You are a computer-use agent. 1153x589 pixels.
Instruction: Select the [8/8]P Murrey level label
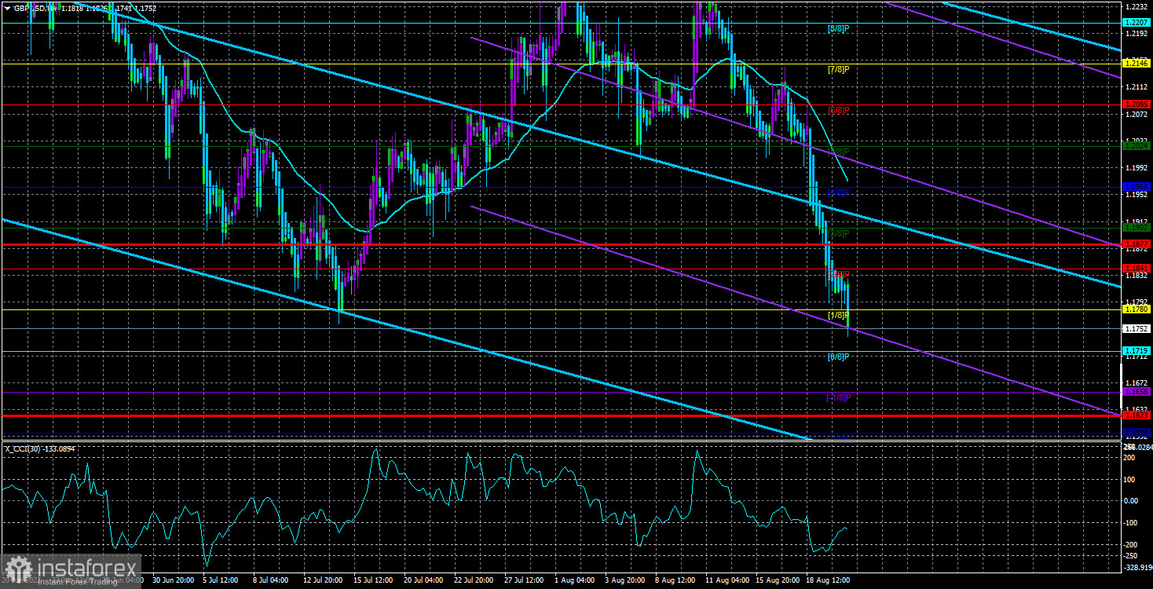tap(839, 29)
